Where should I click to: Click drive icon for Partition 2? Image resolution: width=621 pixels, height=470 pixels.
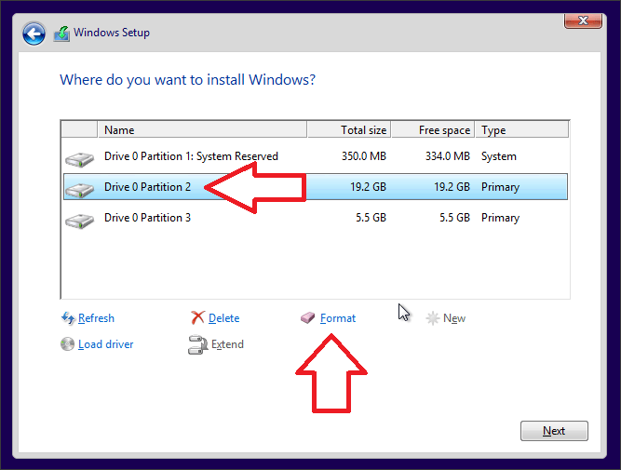tap(79, 188)
